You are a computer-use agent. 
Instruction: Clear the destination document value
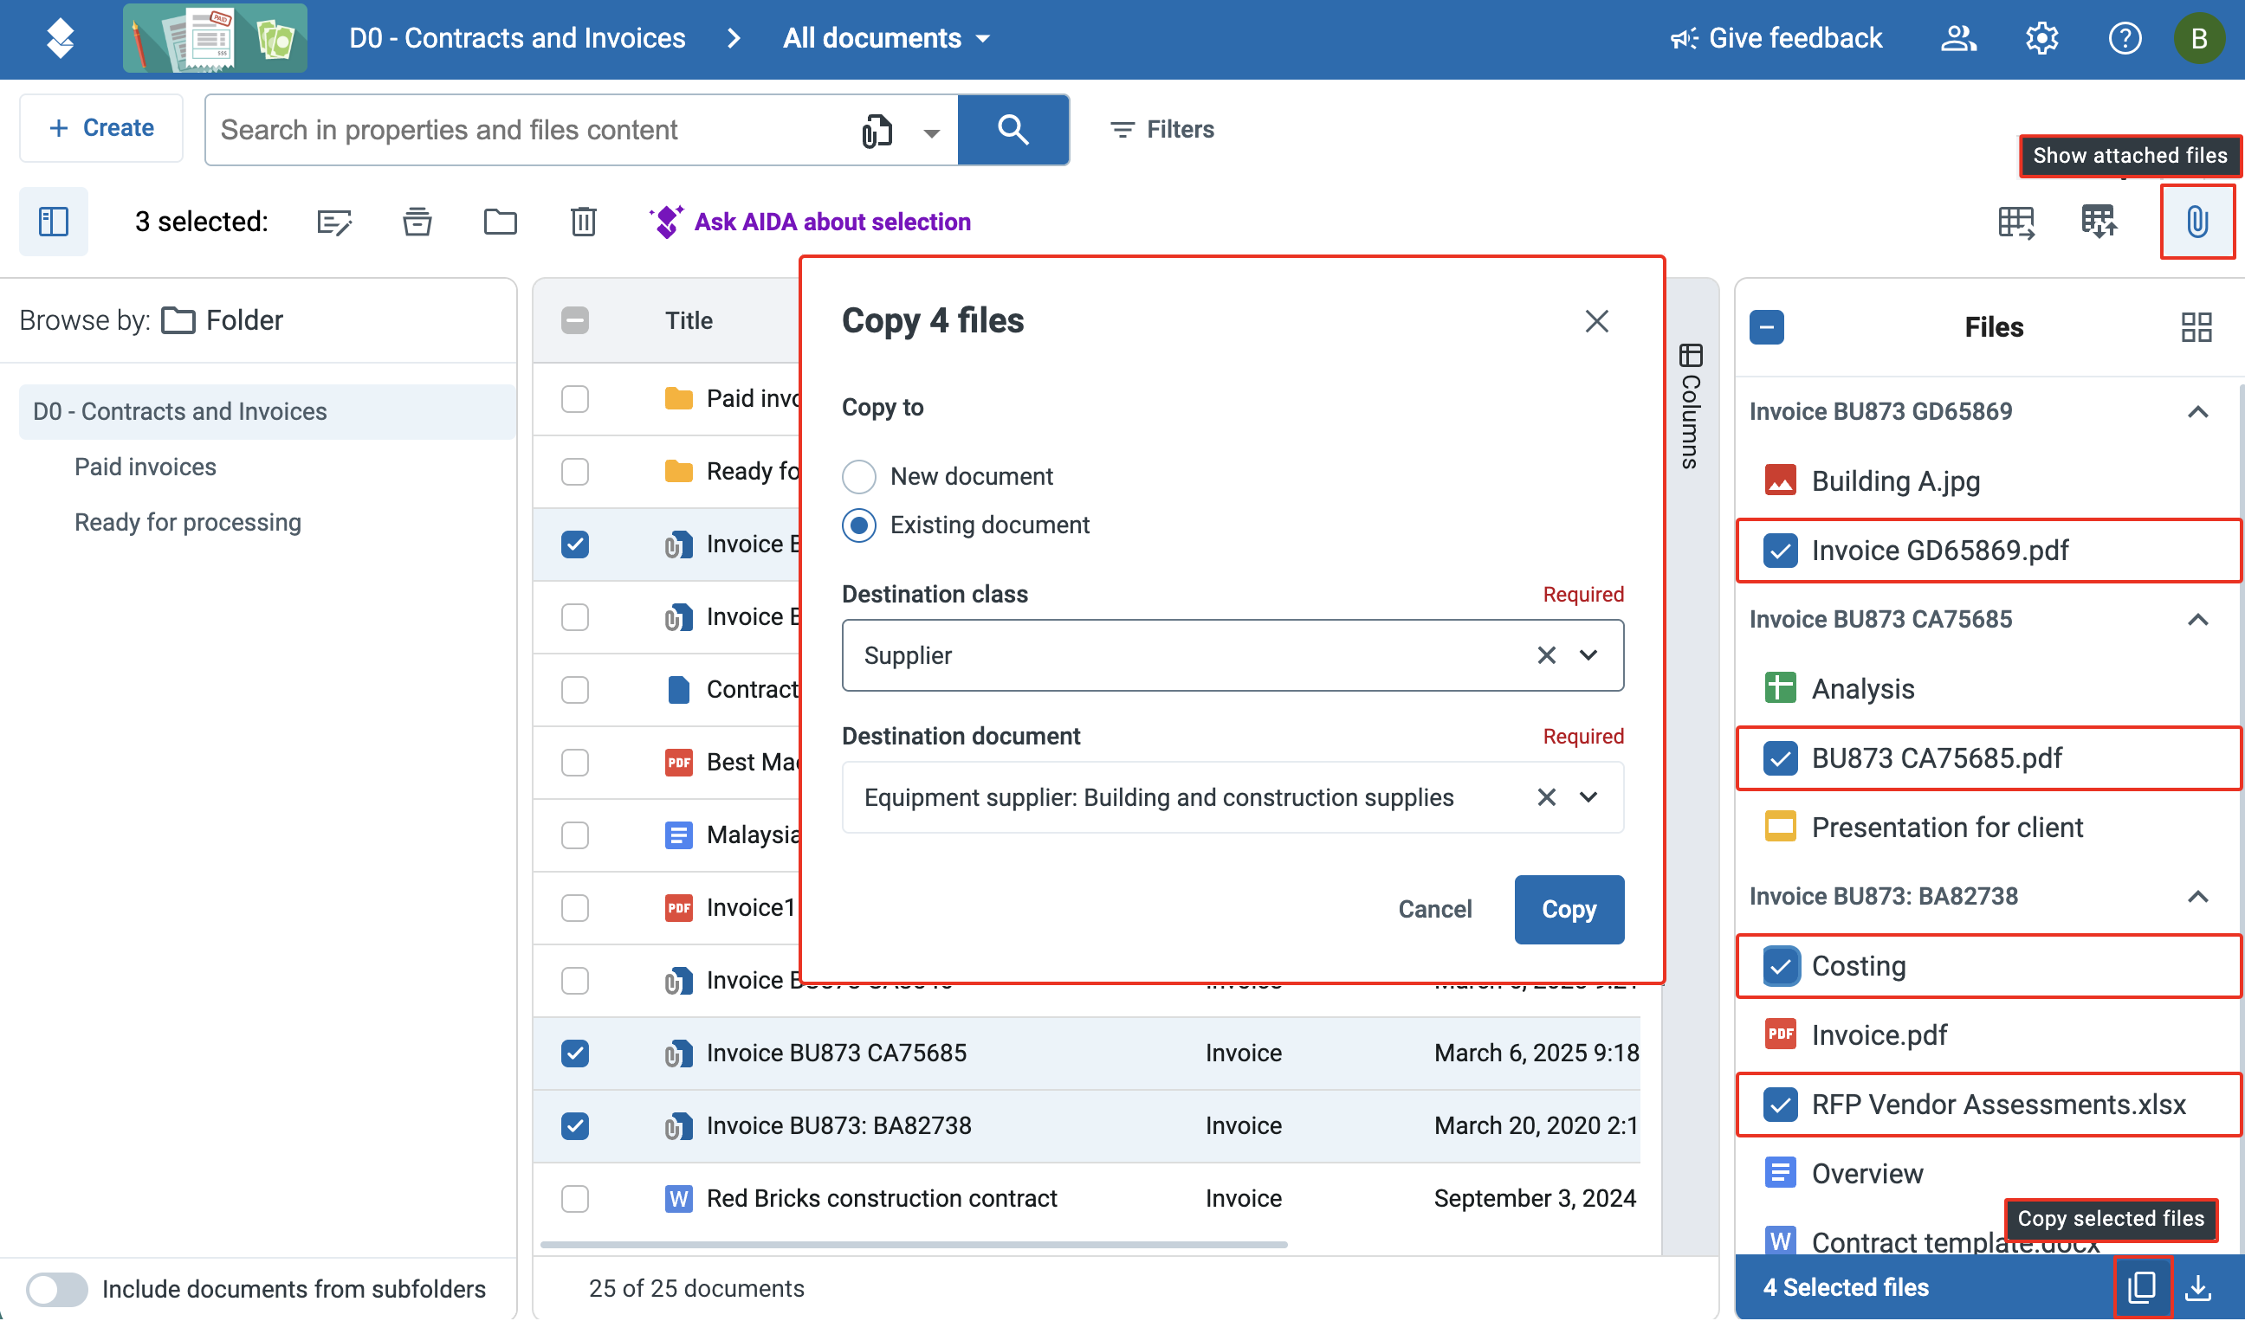pos(1547,797)
